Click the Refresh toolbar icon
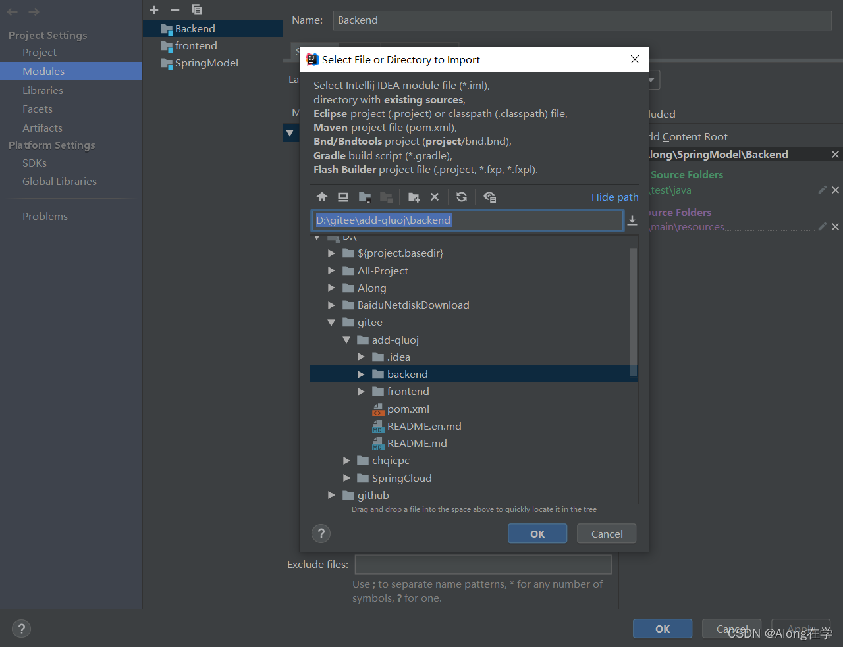 462,197
